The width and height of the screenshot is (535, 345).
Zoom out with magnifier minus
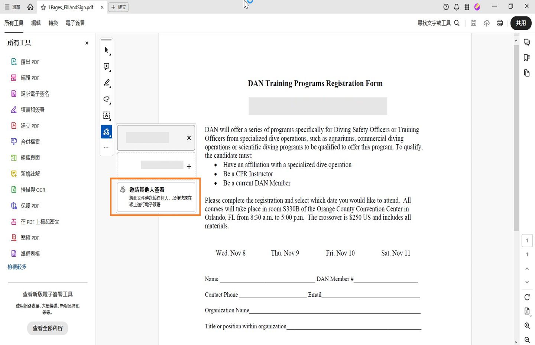click(527, 339)
